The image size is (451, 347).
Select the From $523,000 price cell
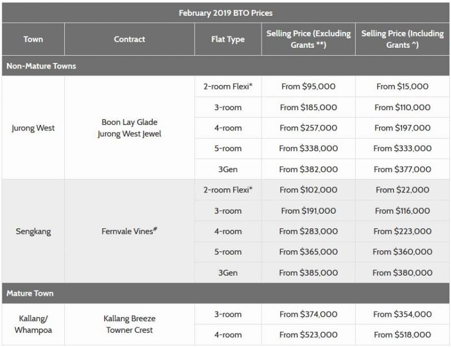[x=308, y=335]
